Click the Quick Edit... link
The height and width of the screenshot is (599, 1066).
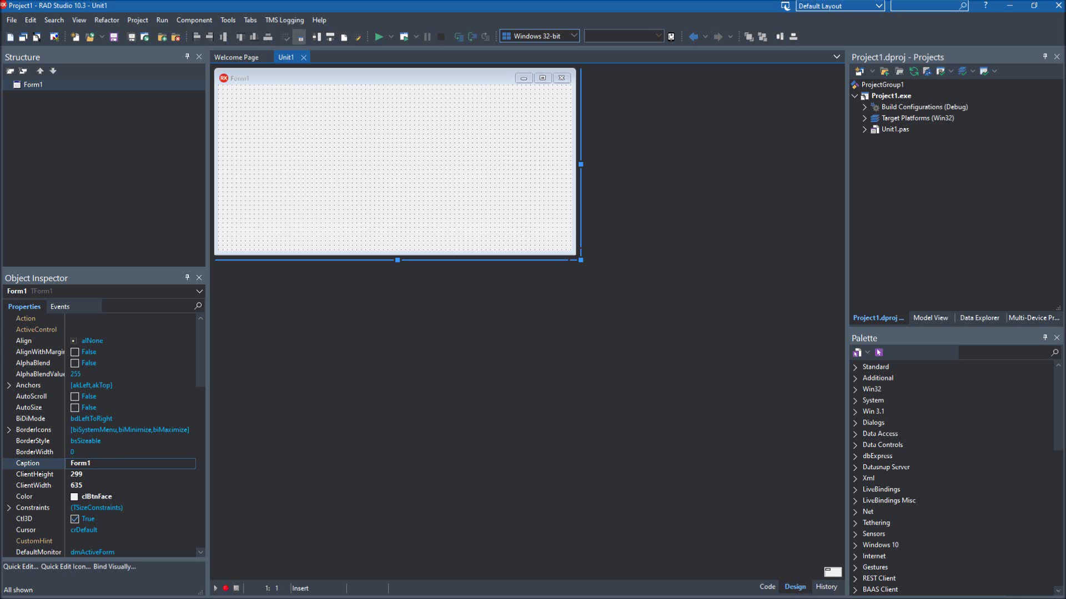(x=21, y=566)
